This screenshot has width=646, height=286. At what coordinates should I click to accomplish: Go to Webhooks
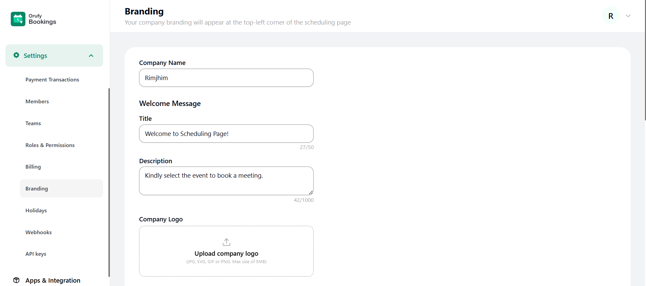click(38, 233)
